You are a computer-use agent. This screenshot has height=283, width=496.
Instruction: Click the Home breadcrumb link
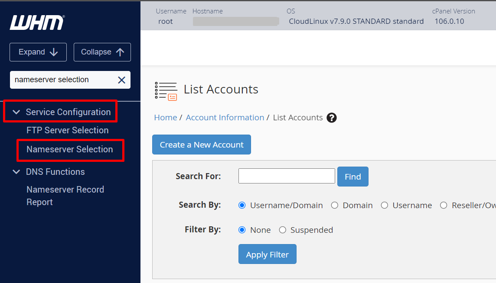[x=165, y=117]
